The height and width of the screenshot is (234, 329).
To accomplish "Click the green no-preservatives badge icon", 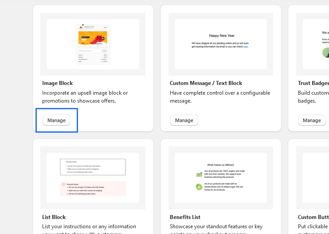I will (x=199, y=187).
